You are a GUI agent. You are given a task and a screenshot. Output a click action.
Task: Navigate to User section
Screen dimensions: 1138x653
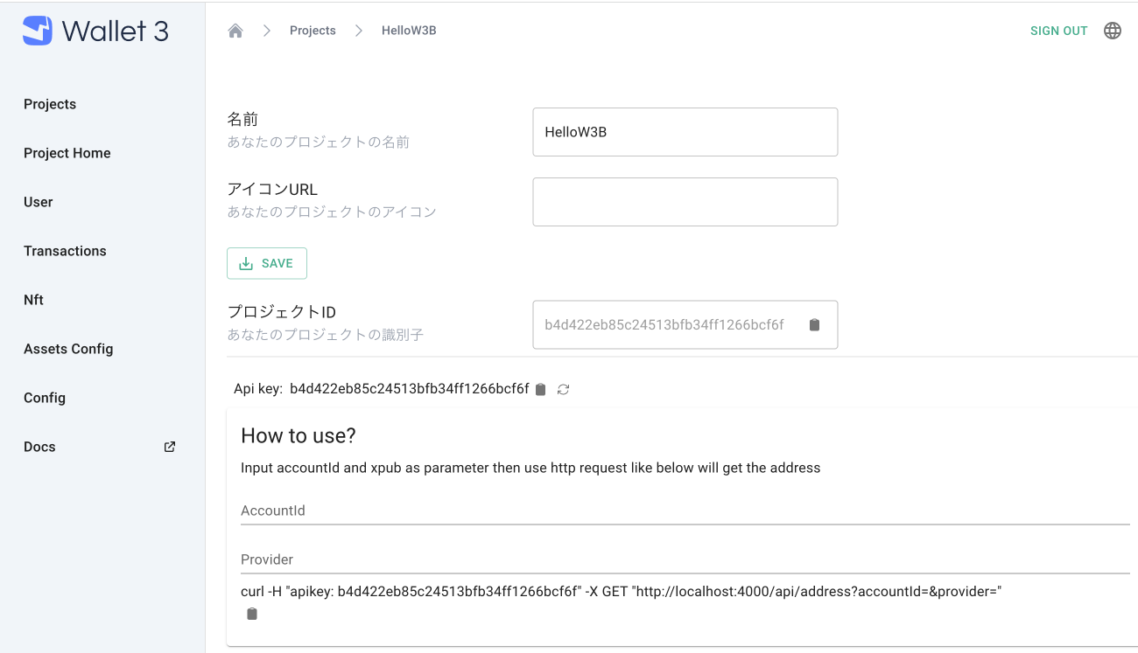point(39,202)
